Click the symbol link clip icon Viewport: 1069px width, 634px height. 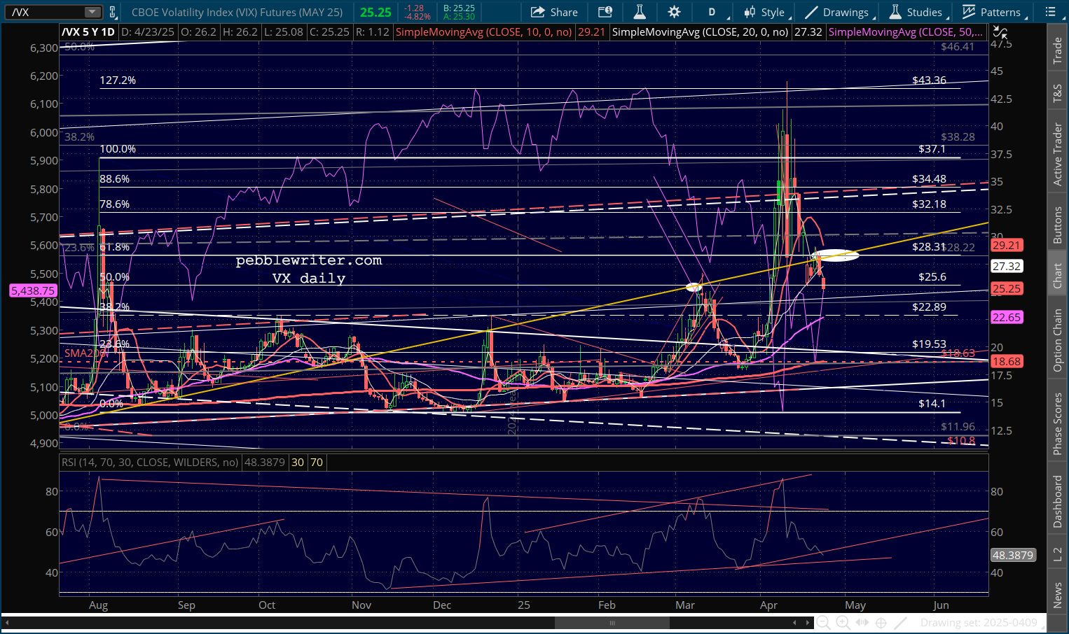(x=113, y=12)
